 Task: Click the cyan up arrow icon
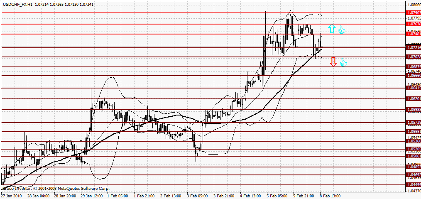[x=332, y=29]
